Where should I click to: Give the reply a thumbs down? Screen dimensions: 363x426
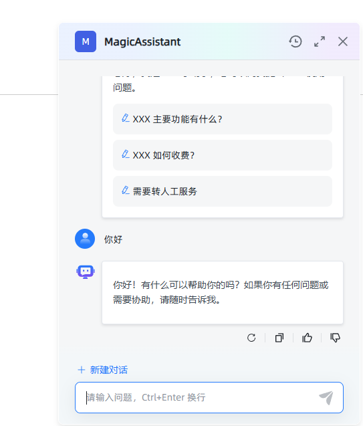tap(336, 338)
